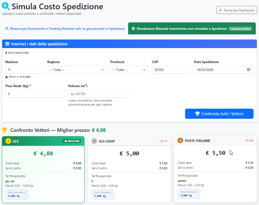259x205 pixels.
Task: Focus the CAP field showing 20100
Action: pyautogui.click(x=171, y=70)
